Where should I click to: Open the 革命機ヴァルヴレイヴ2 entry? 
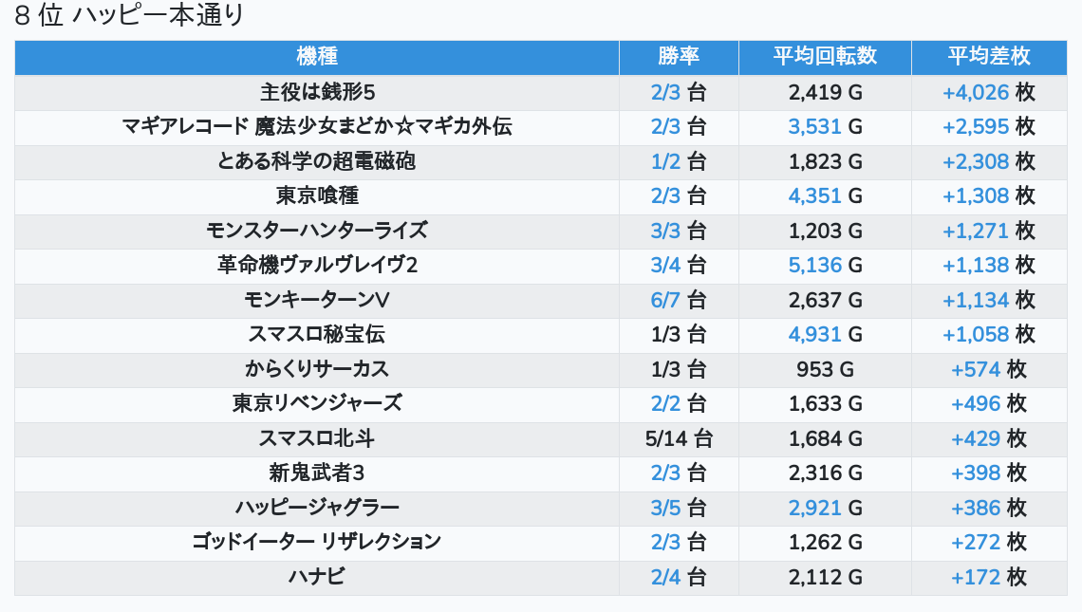tap(317, 265)
